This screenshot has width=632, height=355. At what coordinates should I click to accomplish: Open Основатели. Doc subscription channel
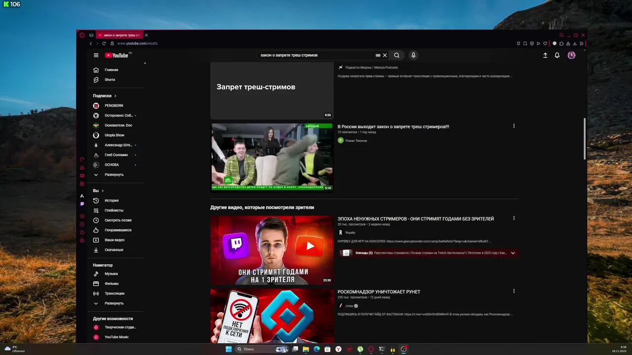tap(118, 125)
